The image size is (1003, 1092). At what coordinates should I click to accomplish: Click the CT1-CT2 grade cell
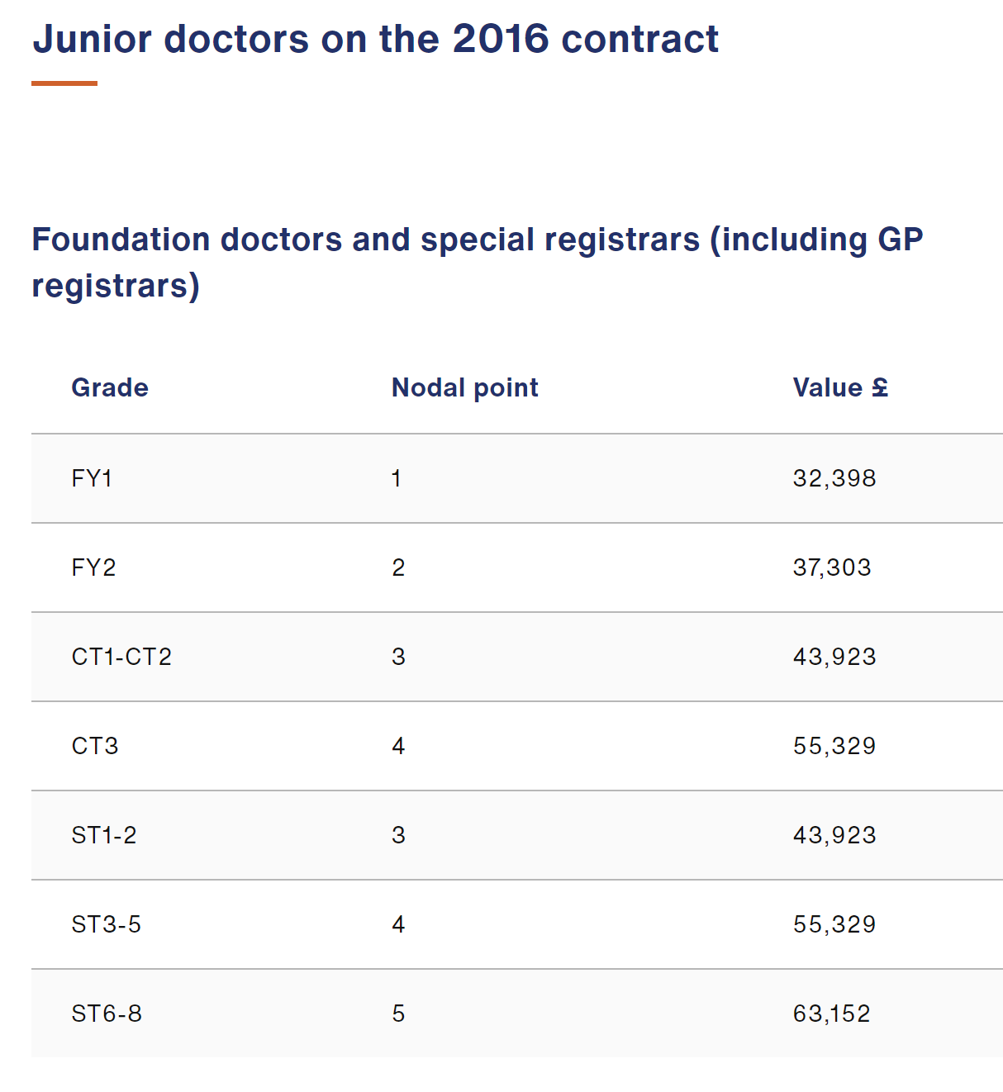pyautogui.click(x=121, y=657)
